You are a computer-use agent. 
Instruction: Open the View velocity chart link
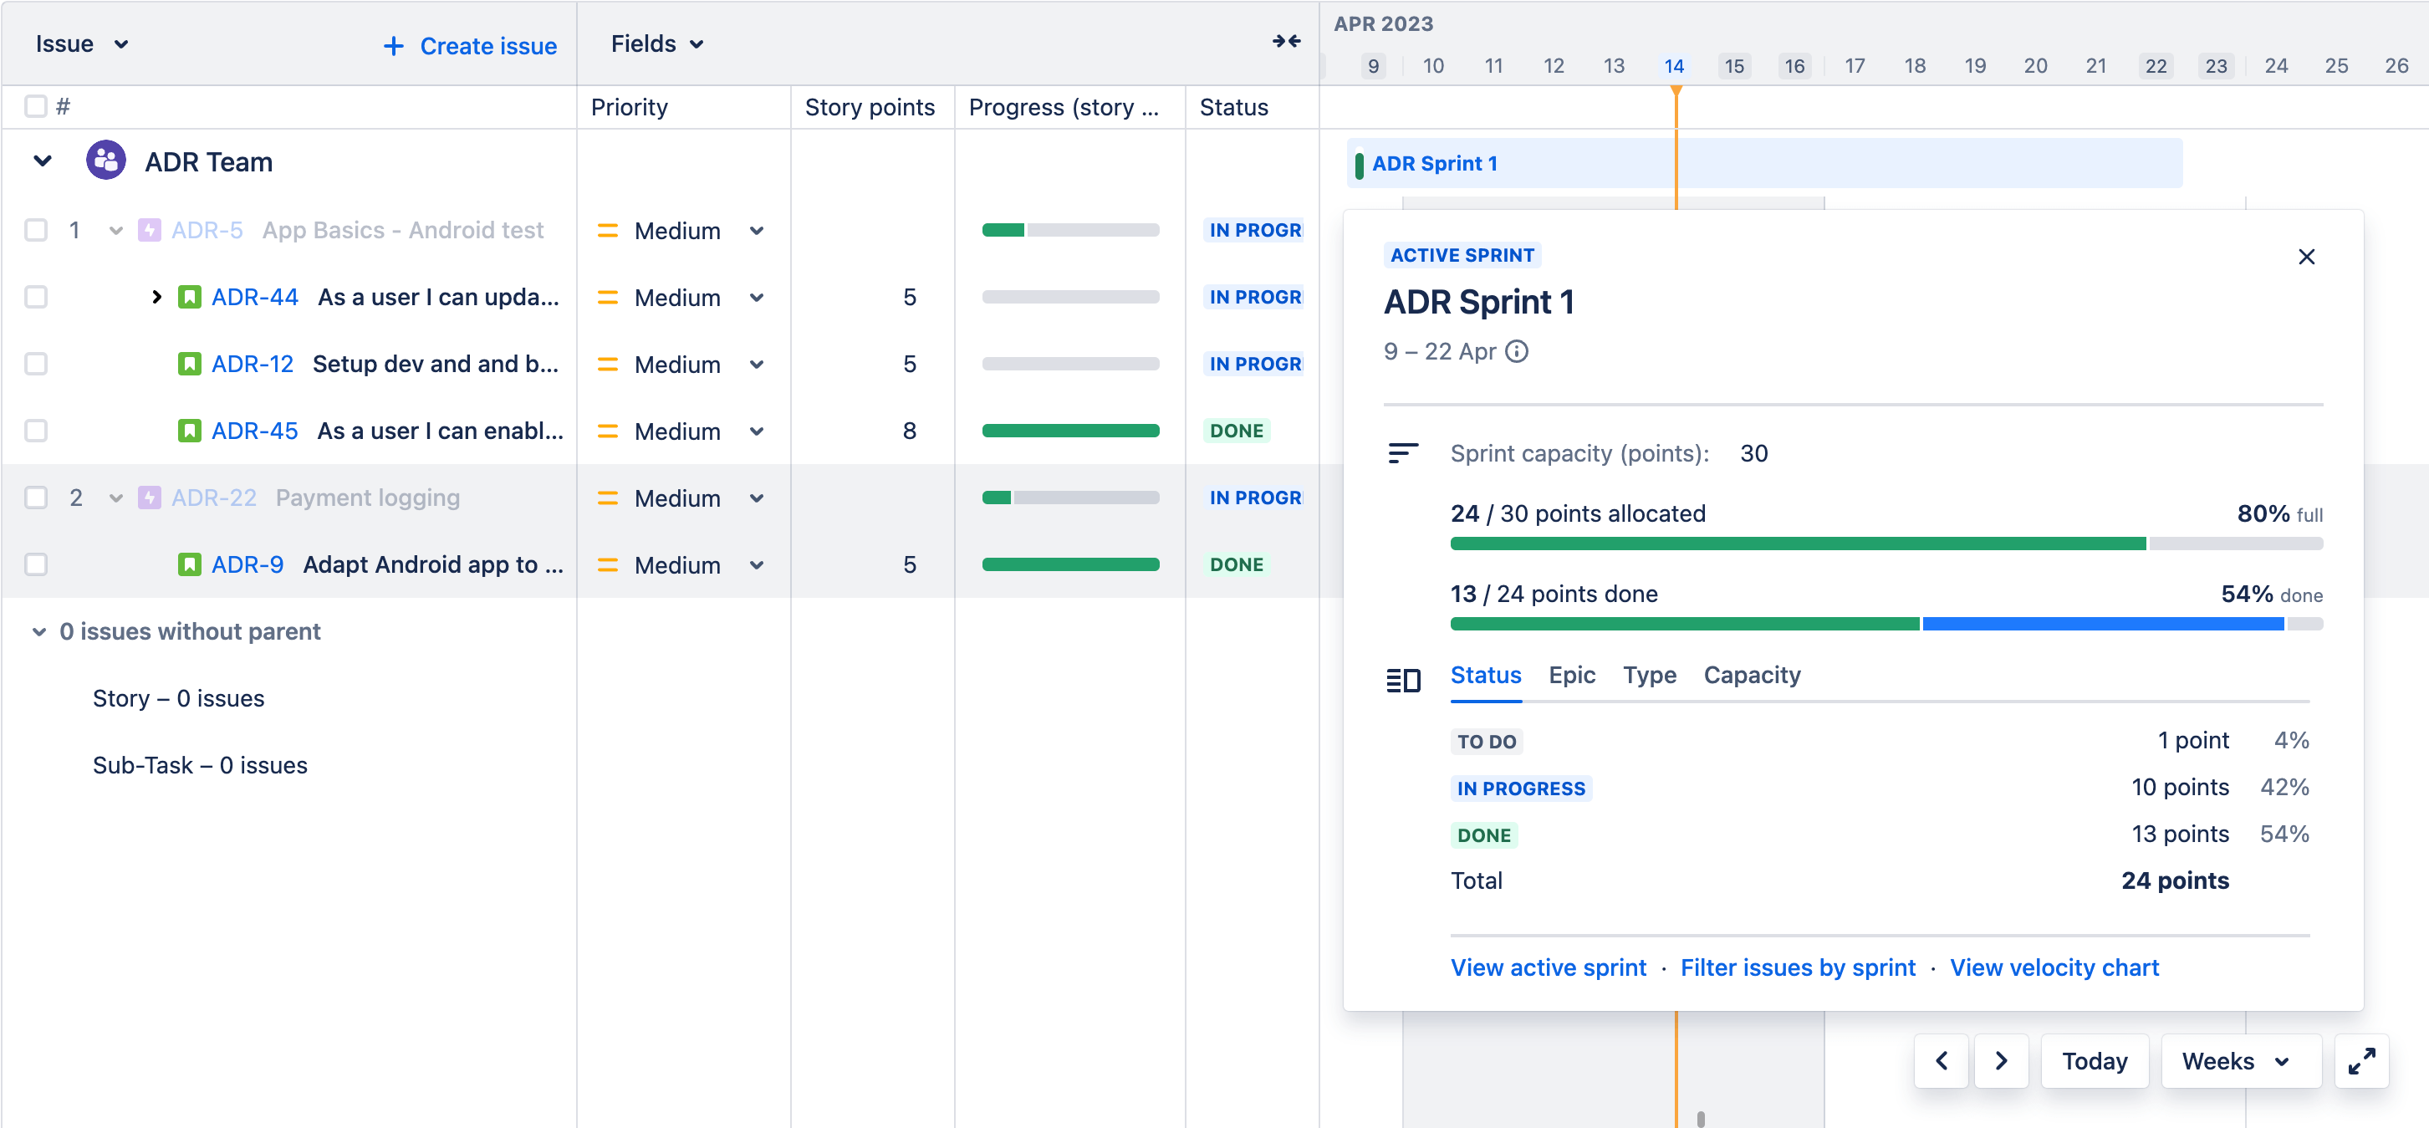pos(2055,967)
